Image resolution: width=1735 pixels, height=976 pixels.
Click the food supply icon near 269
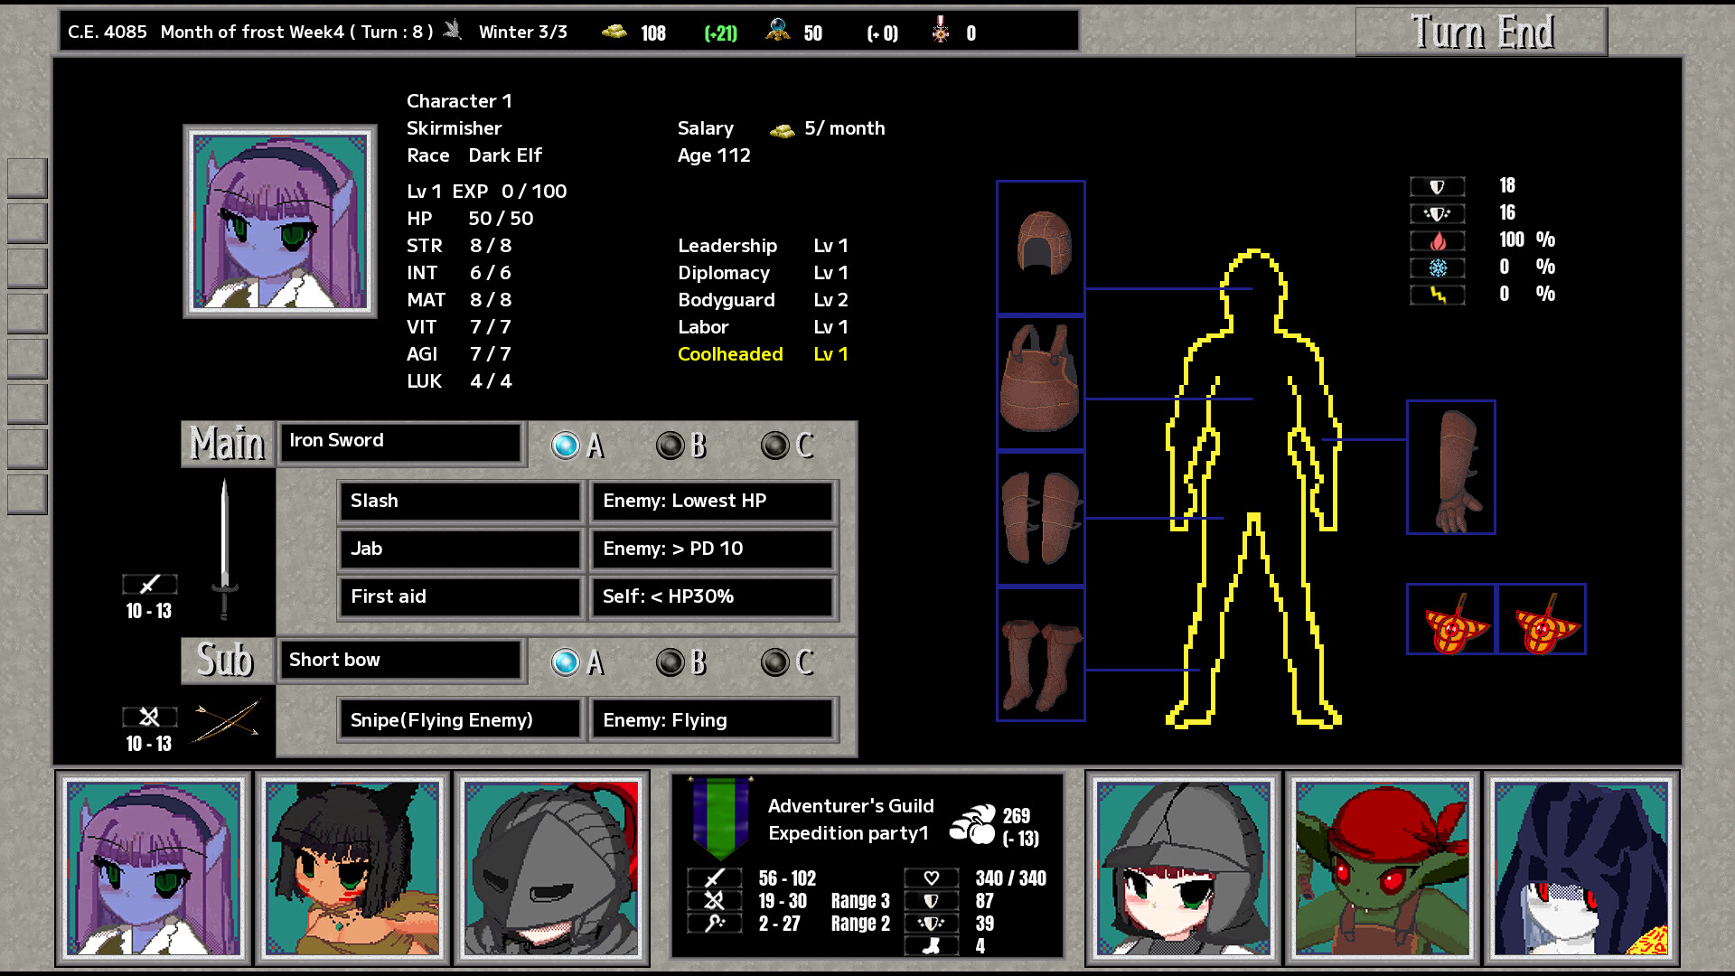tap(972, 824)
